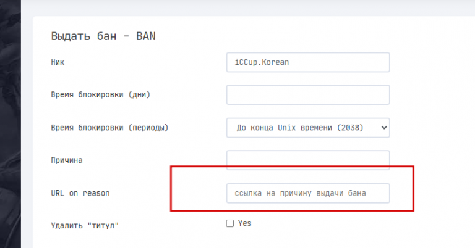Click the Причина input field
The width and height of the screenshot is (475, 248).
coord(308,160)
